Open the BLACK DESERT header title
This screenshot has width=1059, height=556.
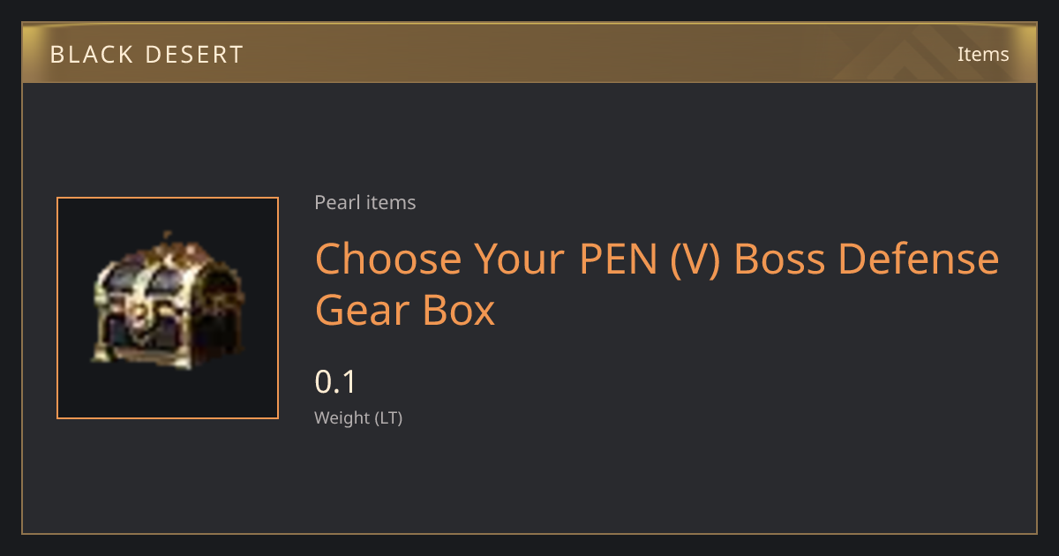click(146, 55)
